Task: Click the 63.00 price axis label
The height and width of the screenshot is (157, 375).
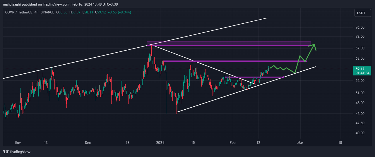Action: click(359, 58)
